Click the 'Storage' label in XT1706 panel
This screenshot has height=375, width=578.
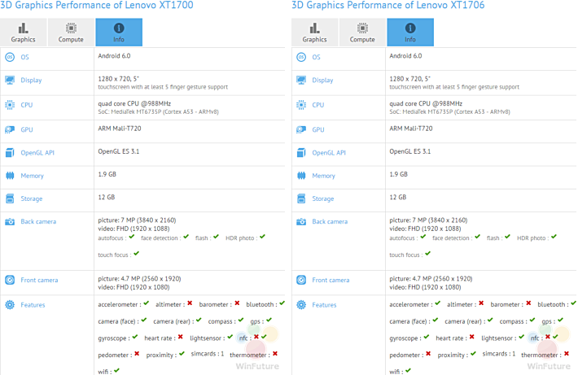tap(323, 198)
